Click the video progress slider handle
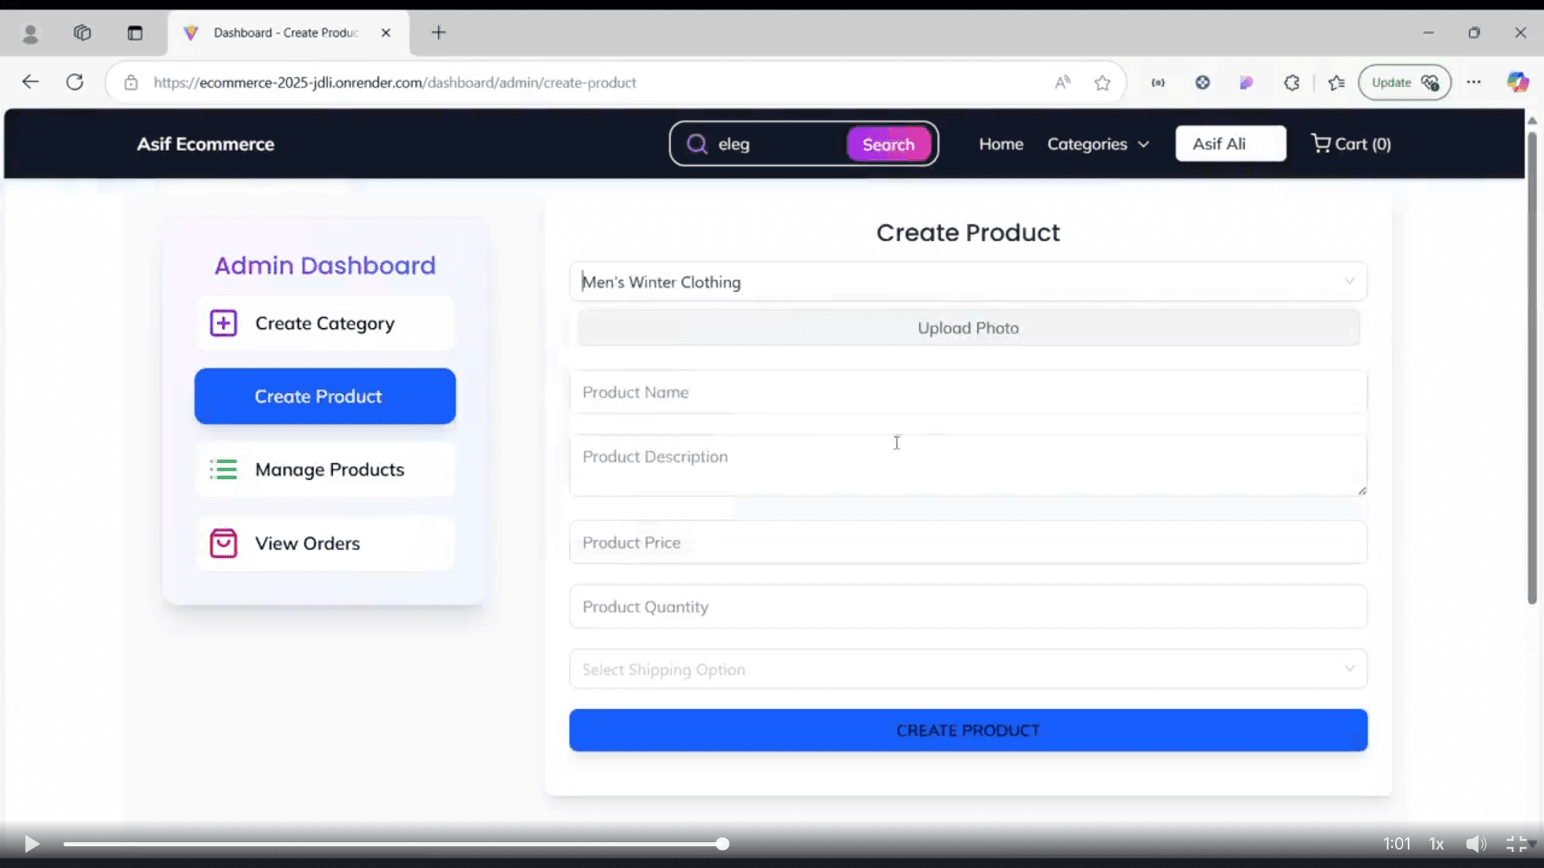The image size is (1544, 868). pyautogui.click(x=722, y=844)
